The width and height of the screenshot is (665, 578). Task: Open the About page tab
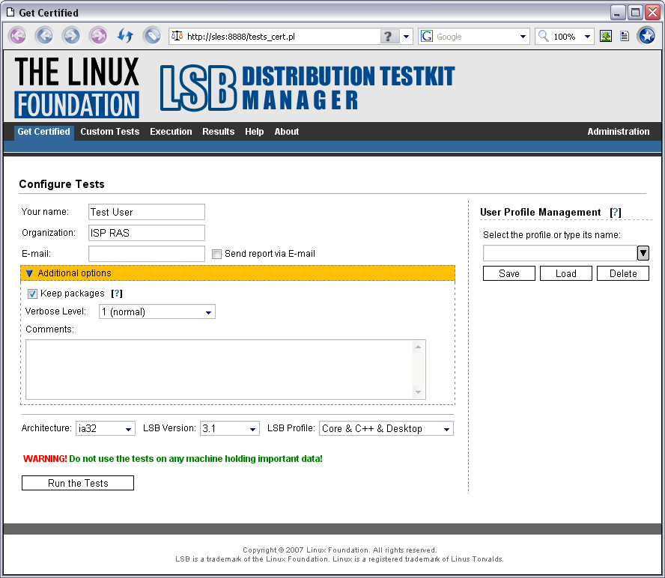pyautogui.click(x=287, y=132)
